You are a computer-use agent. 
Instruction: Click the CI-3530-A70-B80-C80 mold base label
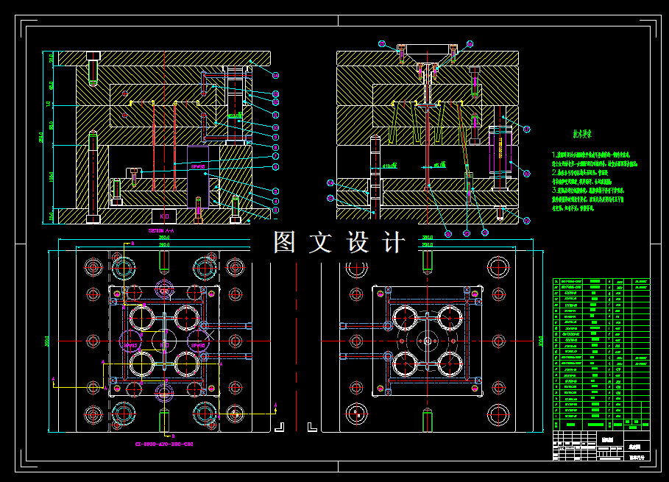[164, 444]
